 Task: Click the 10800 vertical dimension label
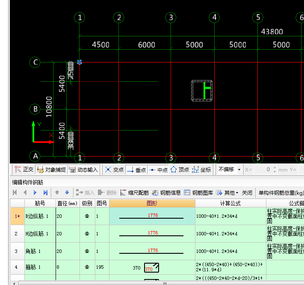(x=49, y=107)
